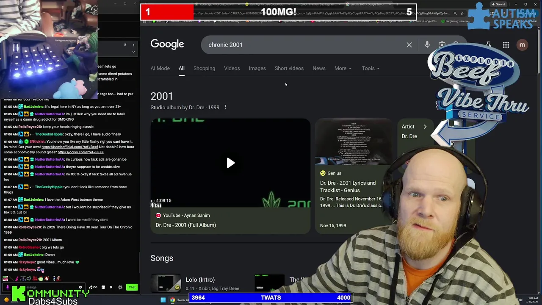This screenshot has height=305, width=542.
Task: Start a voice search with the microphone icon
Action: click(427, 44)
